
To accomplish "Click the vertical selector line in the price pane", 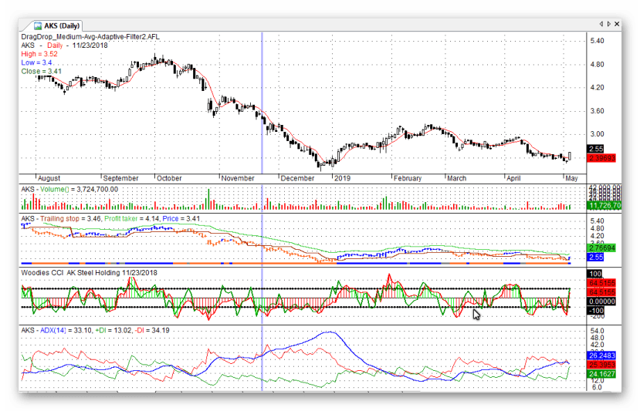I will (x=262, y=103).
